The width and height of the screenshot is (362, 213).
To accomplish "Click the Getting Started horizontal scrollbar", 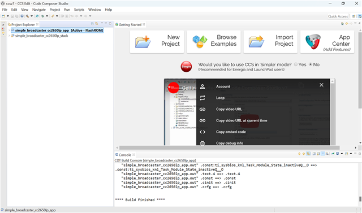I will click(229, 147).
